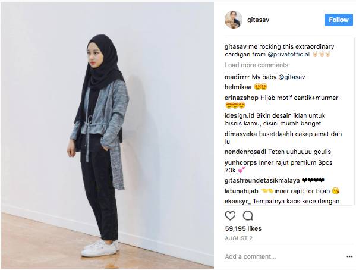This screenshot has height=270, width=356.
Task: Open the post photo of the cardigan outfit
Action: pyautogui.click(x=107, y=136)
